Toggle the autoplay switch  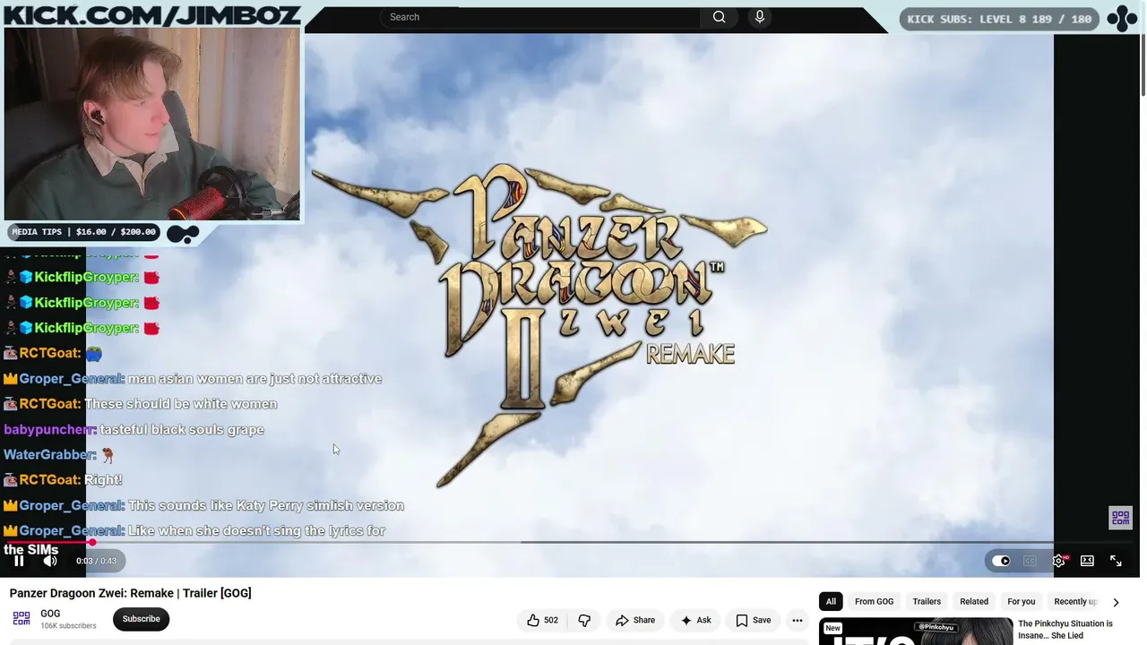point(1001,561)
